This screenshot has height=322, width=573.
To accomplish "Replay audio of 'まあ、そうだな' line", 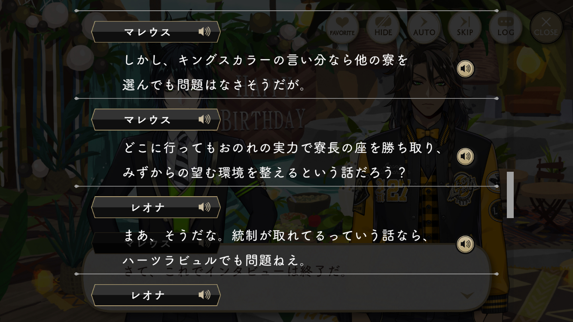I will coord(465,244).
